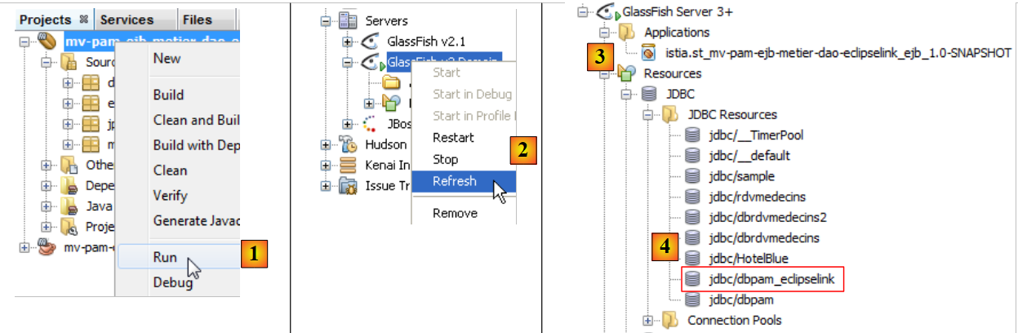
Task: Switch to the Services tab
Action: pyautogui.click(x=127, y=20)
